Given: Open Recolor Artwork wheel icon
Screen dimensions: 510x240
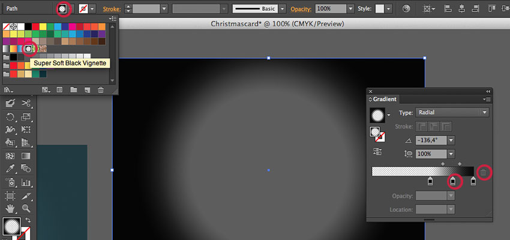Looking at the screenshot, I should click(406, 9).
